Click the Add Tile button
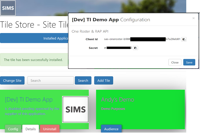This screenshot has width=200, height=133. click(x=103, y=80)
